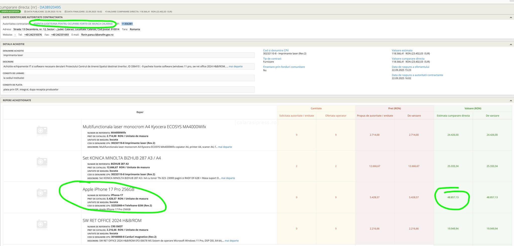The height and width of the screenshot is (246, 514).
Task: Click the Conditii de Plata text field
Action: point(128,89)
